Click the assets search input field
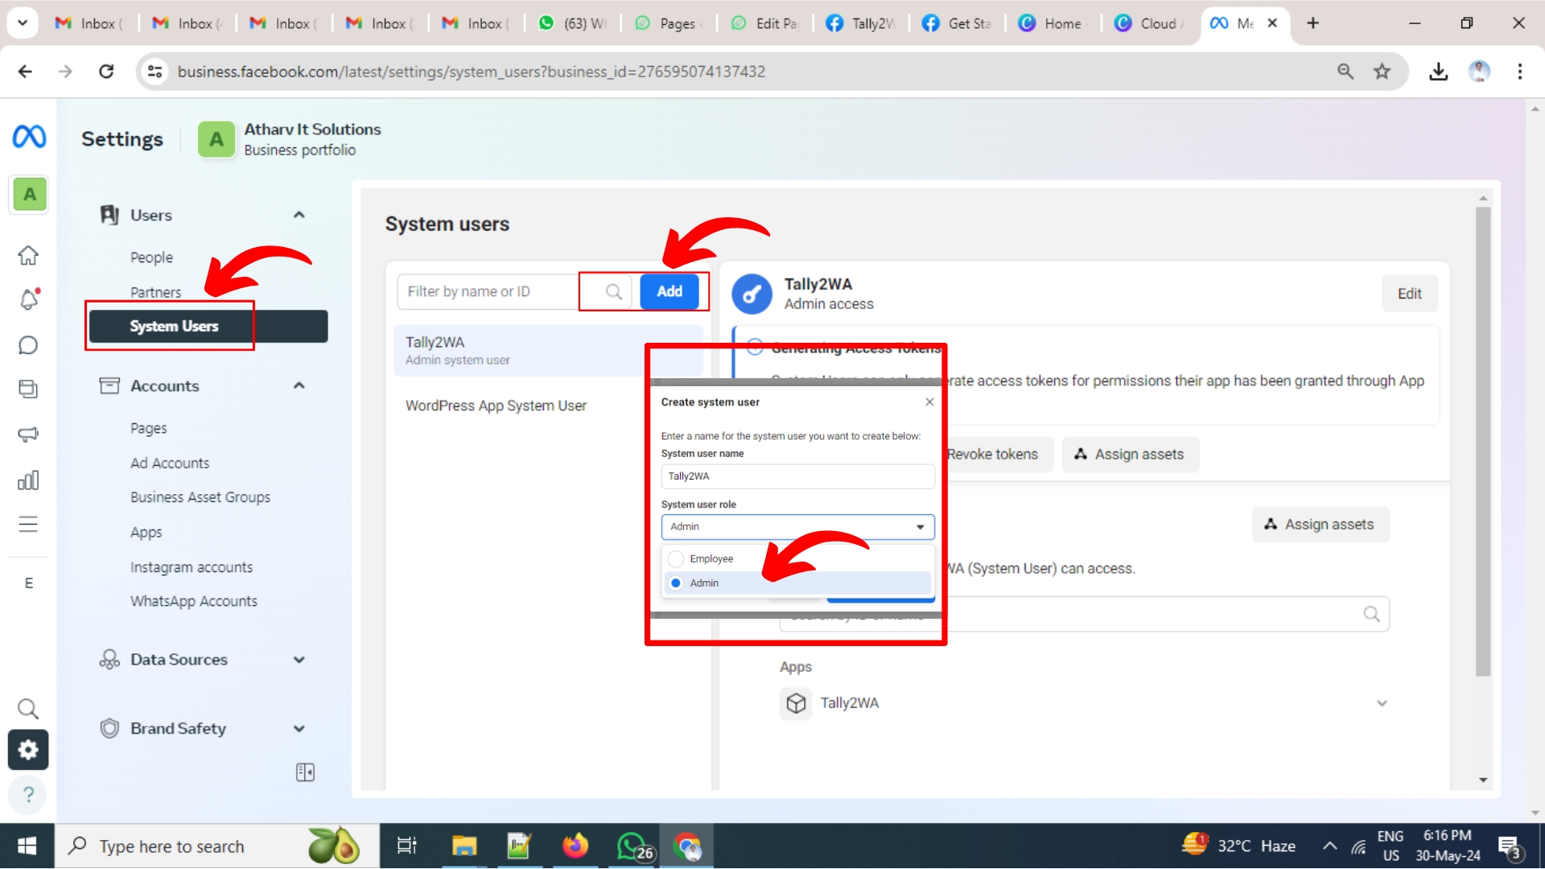Screen dimensions: 1545x869 tap(1084, 615)
